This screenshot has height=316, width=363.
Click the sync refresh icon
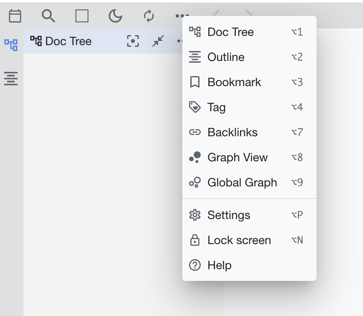click(149, 16)
